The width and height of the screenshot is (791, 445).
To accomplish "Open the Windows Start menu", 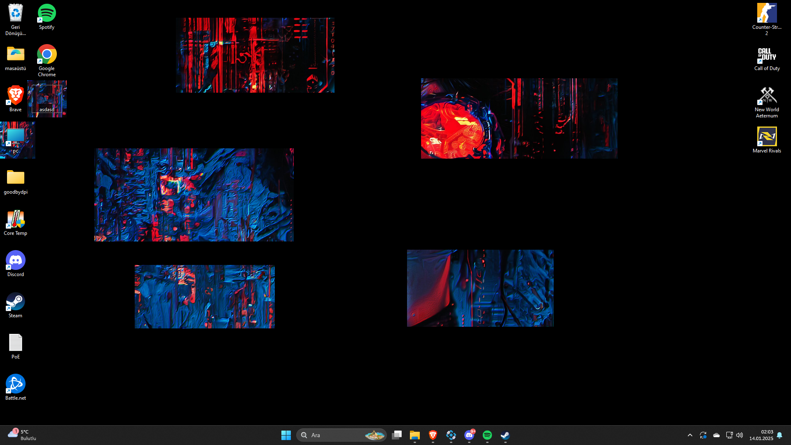I will click(286, 435).
